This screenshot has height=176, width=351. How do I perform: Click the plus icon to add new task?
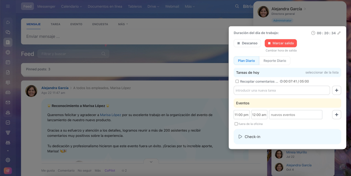click(x=336, y=90)
